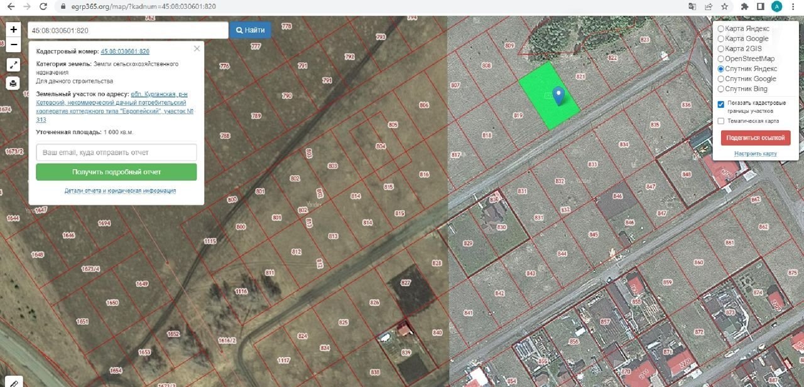The height and width of the screenshot is (387, 804).
Task: Click parcel label 1673/4 on the map
Action: [91, 269]
